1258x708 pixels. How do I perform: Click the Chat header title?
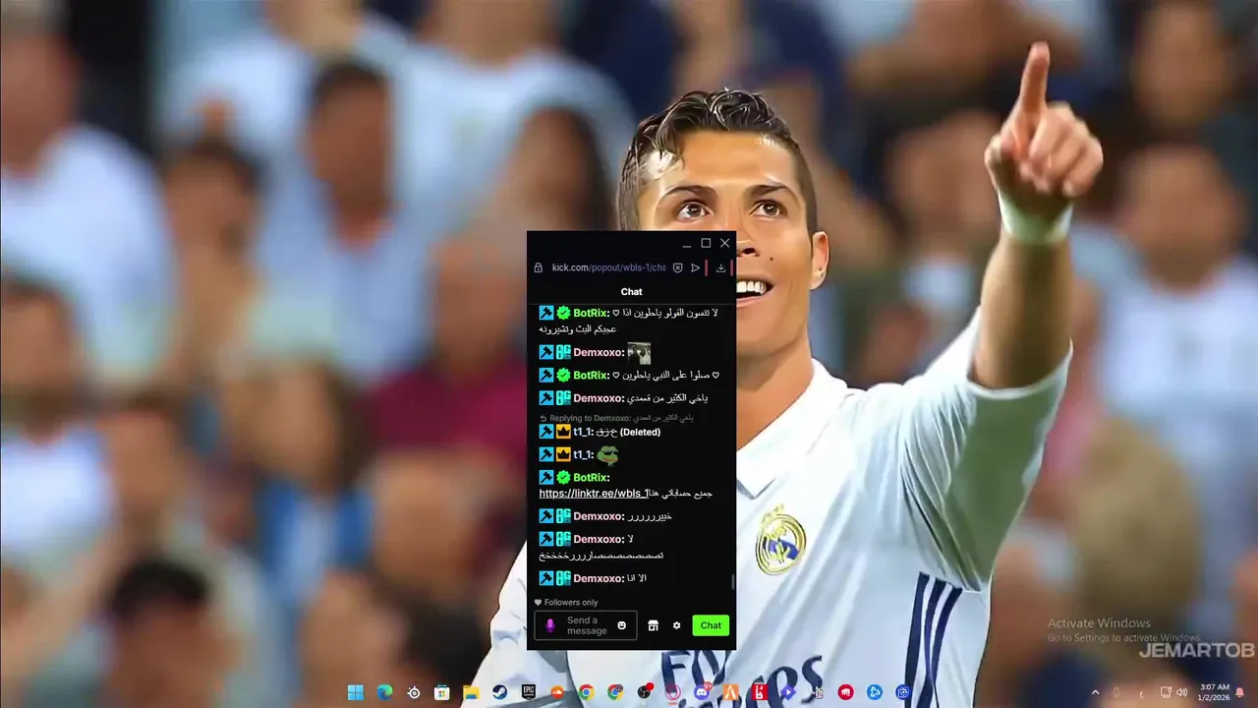pos(631,291)
